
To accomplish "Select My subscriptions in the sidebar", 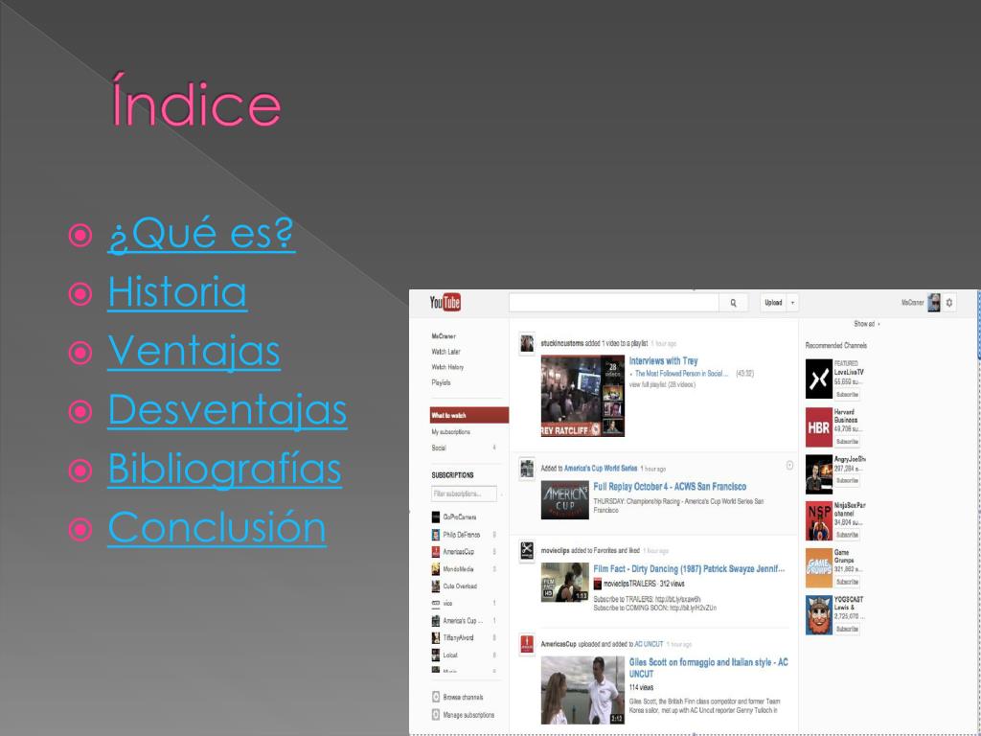I will [450, 432].
